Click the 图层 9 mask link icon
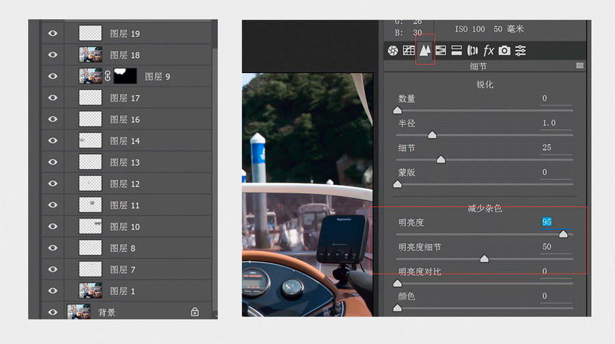The width and height of the screenshot is (615, 344). (107, 76)
